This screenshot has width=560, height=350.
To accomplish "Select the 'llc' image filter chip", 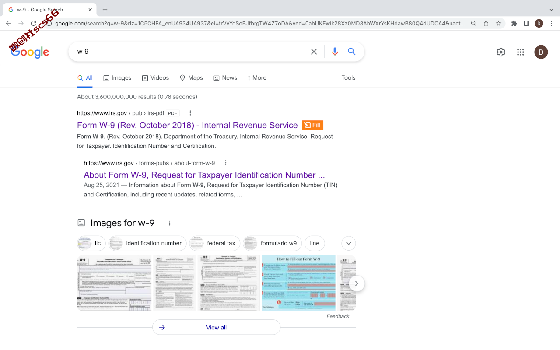I will click(x=91, y=243).
